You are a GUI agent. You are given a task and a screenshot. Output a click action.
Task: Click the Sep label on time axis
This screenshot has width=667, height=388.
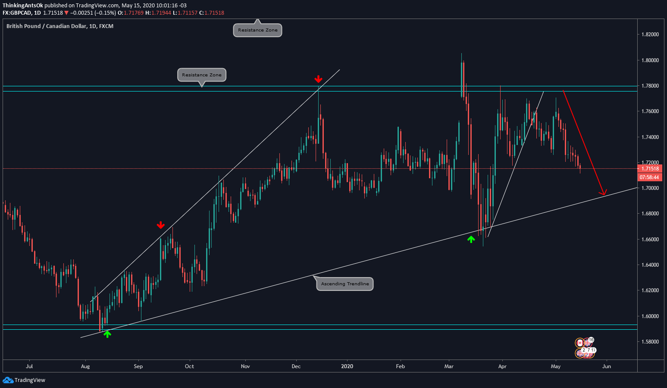(138, 366)
